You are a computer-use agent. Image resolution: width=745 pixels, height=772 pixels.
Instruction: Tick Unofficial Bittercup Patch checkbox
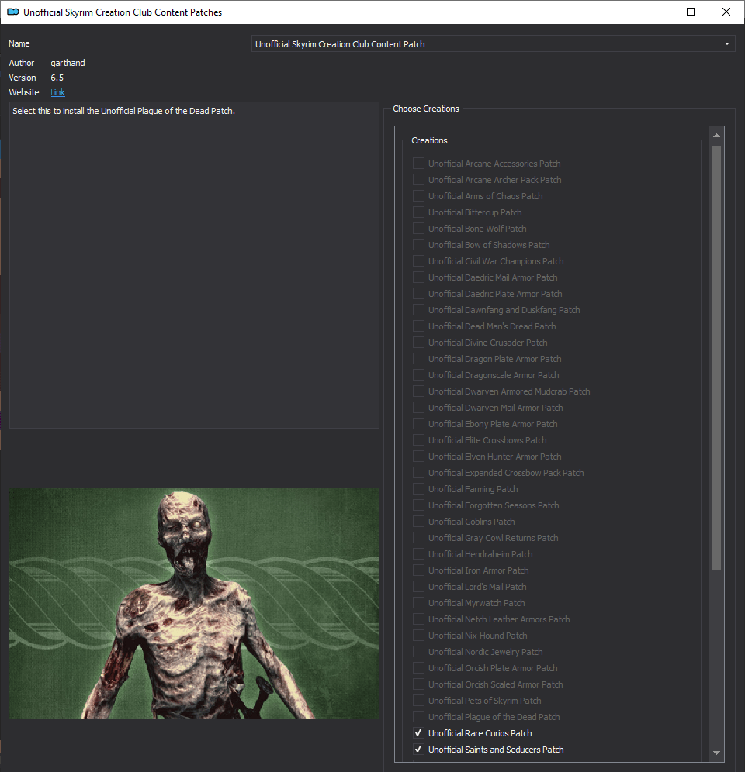[x=418, y=212]
